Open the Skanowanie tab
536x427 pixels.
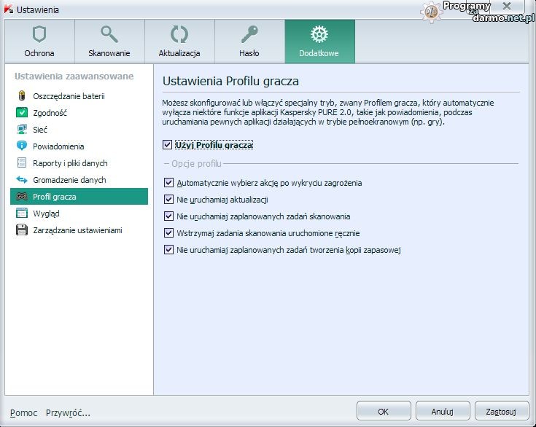109,42
